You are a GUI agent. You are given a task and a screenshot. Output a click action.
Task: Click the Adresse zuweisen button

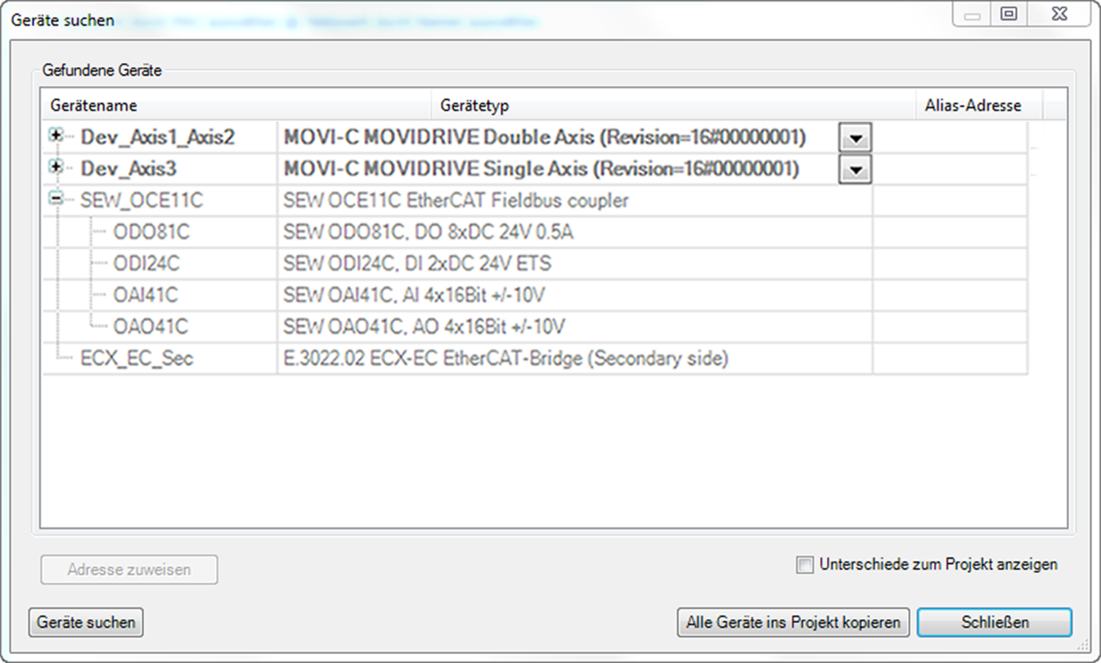(129, 570)
